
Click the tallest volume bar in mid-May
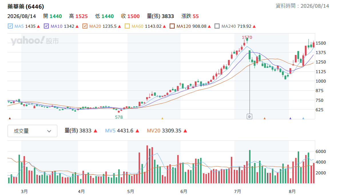147,164
